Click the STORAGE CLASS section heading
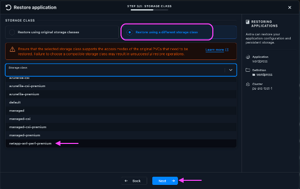Image resolution: width=300 pixels, height=189 pixels. coord(20,20)
